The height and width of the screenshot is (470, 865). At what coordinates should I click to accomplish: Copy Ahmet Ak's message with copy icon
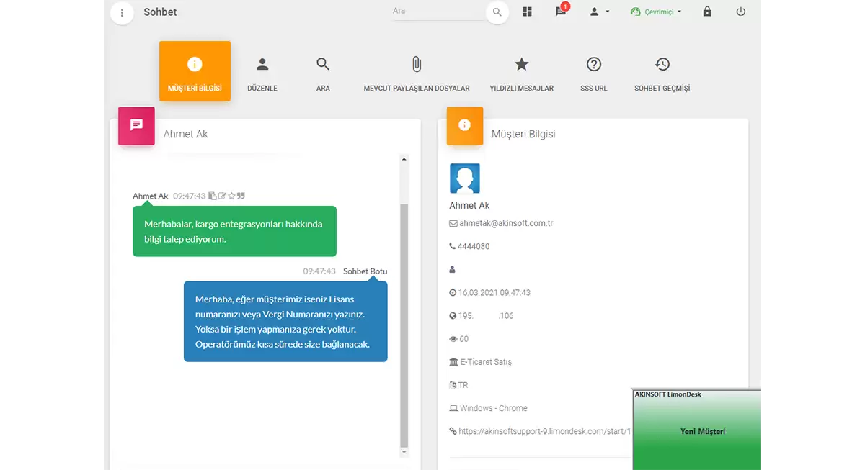[213, 196]
